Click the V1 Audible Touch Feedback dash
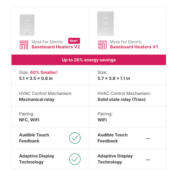177x177 pixels. coord(148,138)
